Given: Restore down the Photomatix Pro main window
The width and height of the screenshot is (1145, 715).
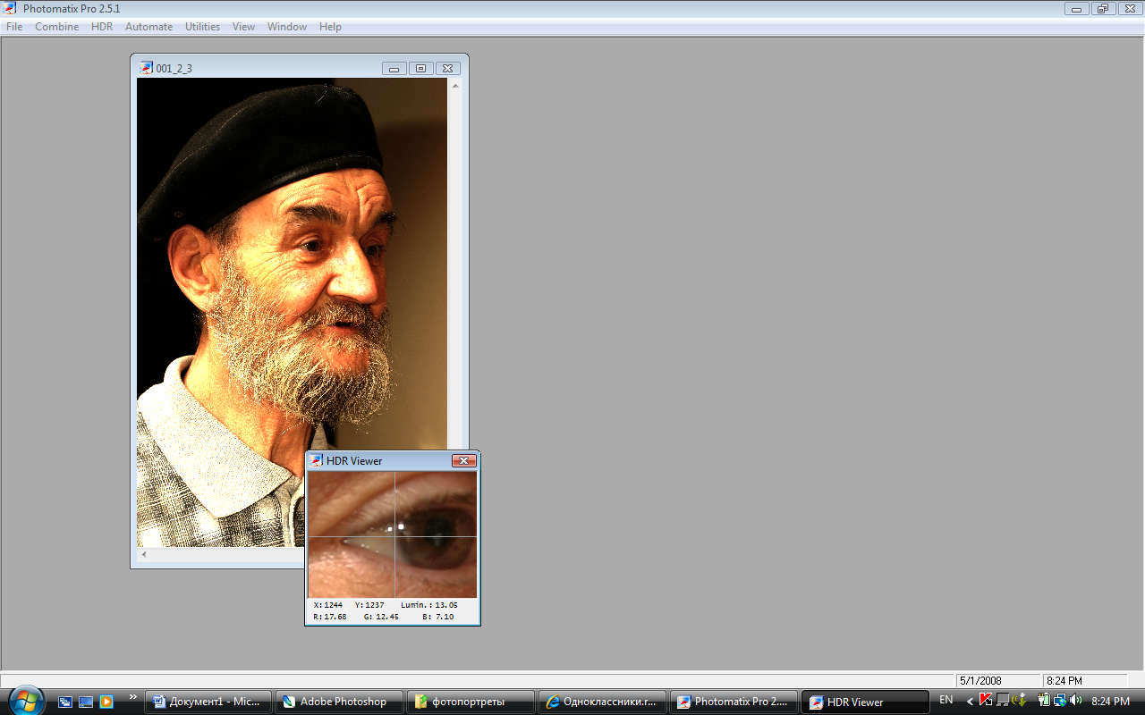Looking at the screenshot, I should click(x=1102, y=9).
